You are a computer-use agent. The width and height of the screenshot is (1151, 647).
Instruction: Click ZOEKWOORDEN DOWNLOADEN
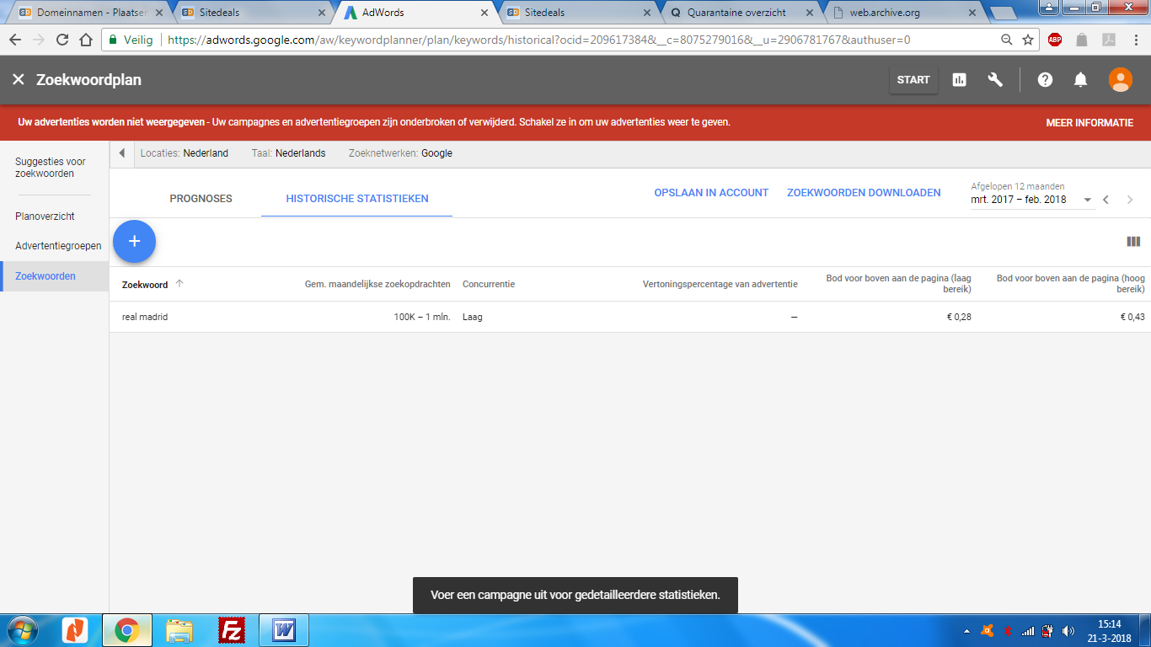(x=864, y=193)
